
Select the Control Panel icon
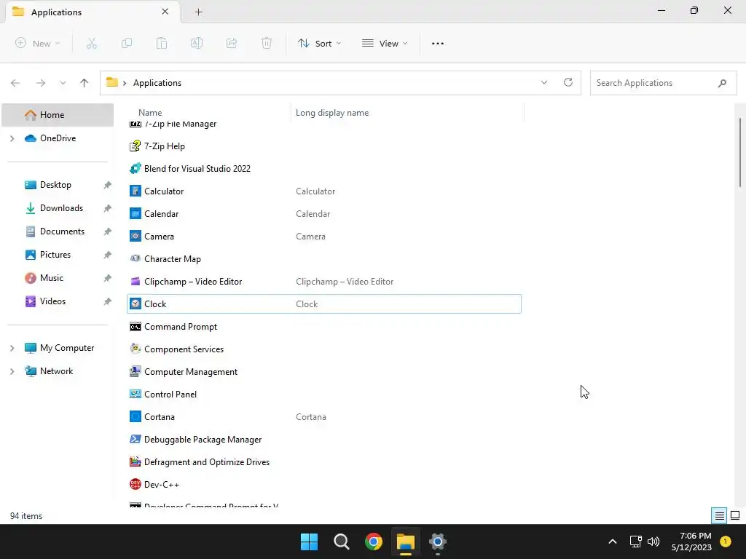click(x=135, y=394)
